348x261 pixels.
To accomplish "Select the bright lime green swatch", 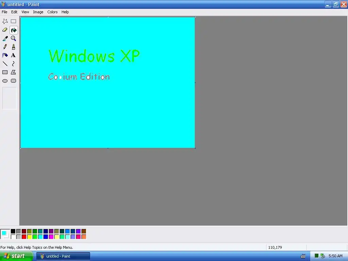I will pos(35,237).
